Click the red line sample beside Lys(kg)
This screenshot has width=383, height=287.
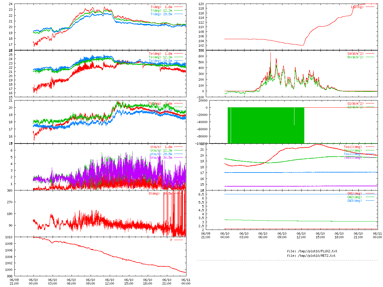[370, 7]
